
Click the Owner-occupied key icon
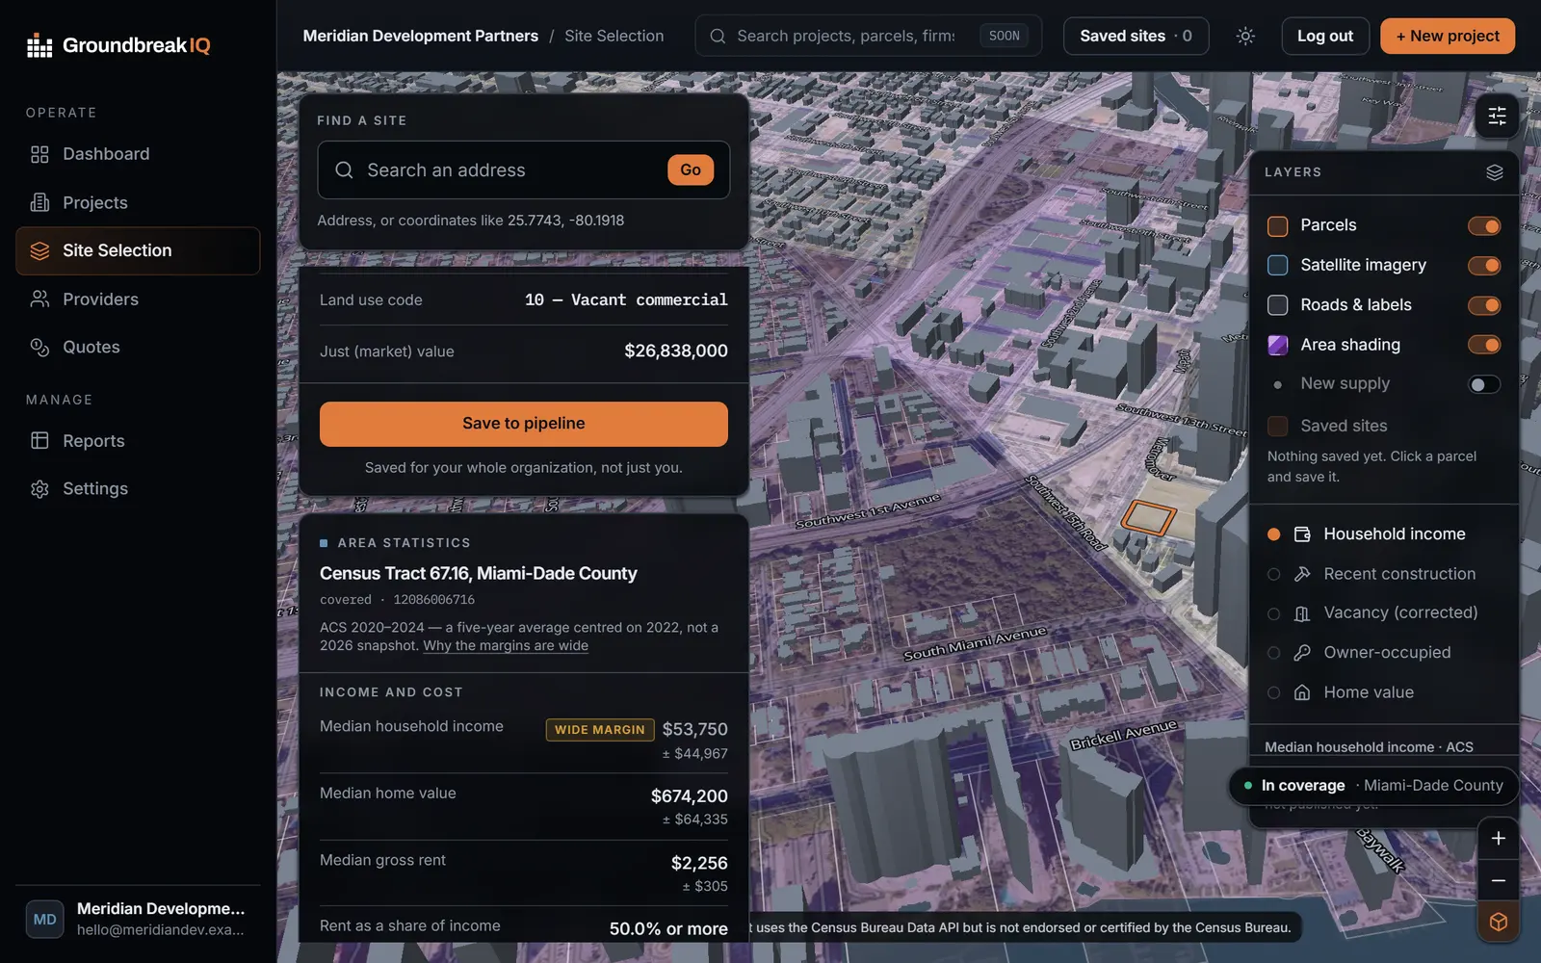(x=1302, y=653)
